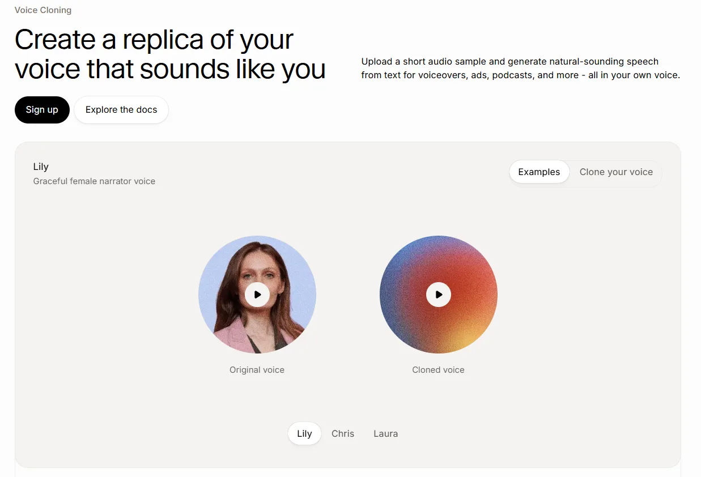Click the play icon on the gradient orb

[438, 295]
